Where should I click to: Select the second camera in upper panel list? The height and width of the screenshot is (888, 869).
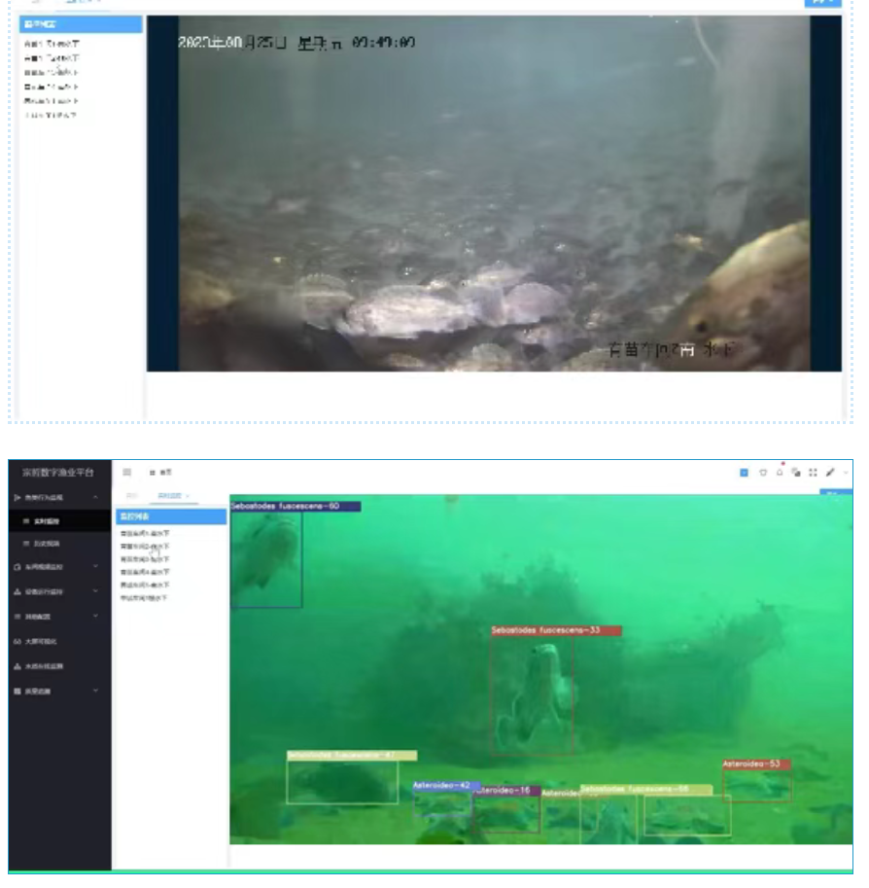point(50,58)
